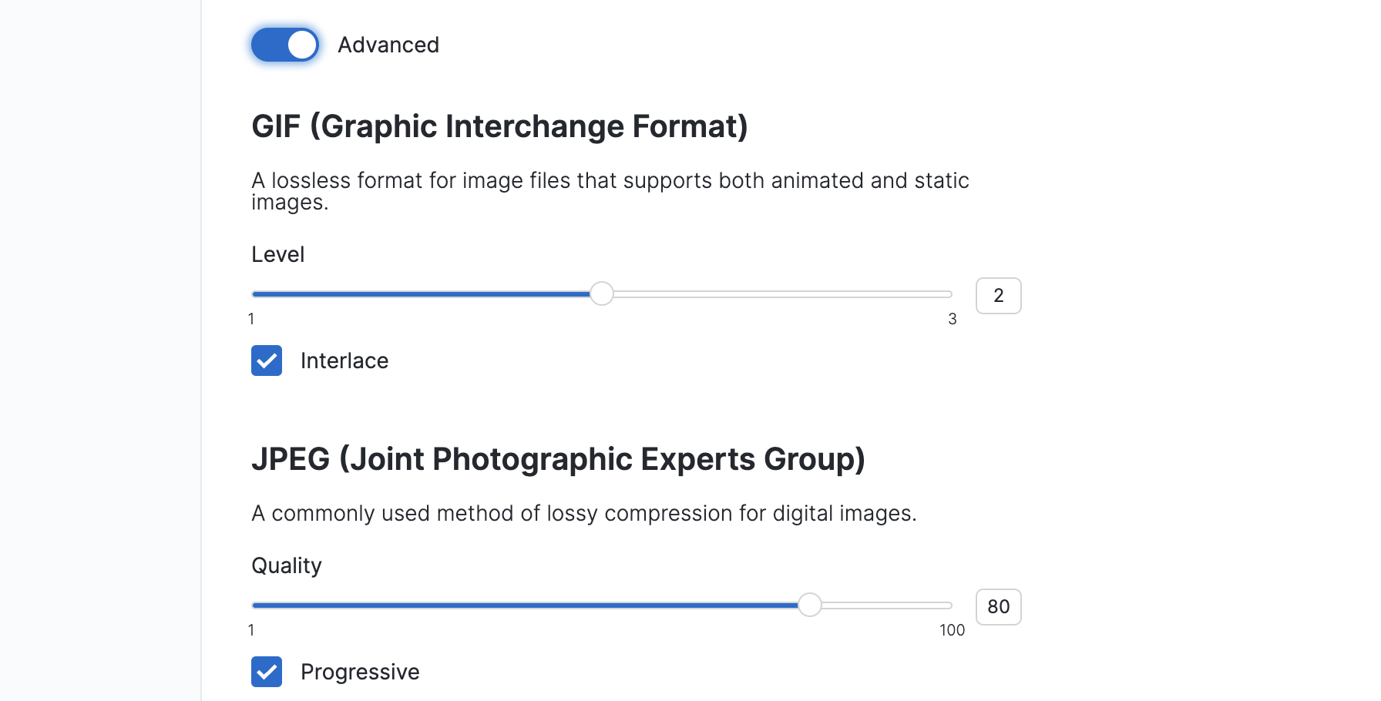Click the Quality slider maximum label 100

click(952, 630)
